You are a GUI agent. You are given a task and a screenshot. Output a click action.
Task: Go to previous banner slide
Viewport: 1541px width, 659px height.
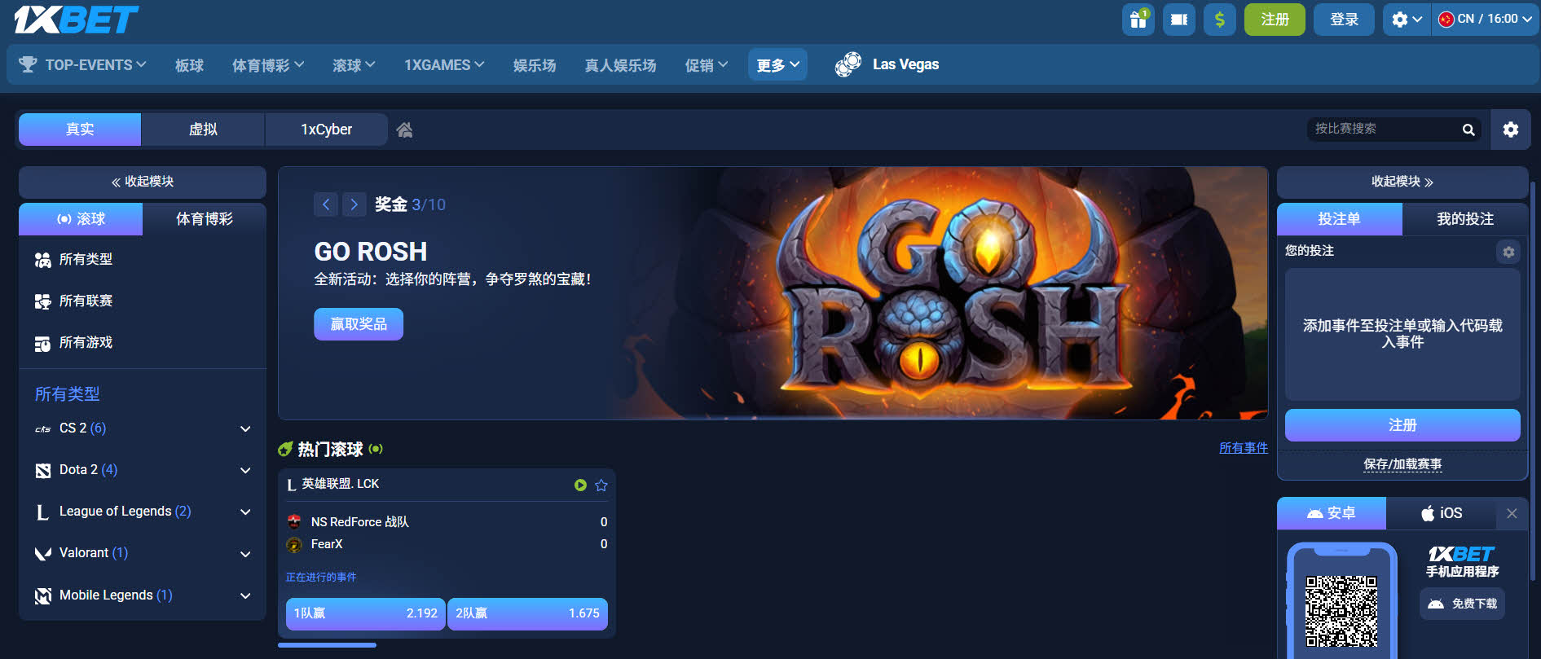326,204
